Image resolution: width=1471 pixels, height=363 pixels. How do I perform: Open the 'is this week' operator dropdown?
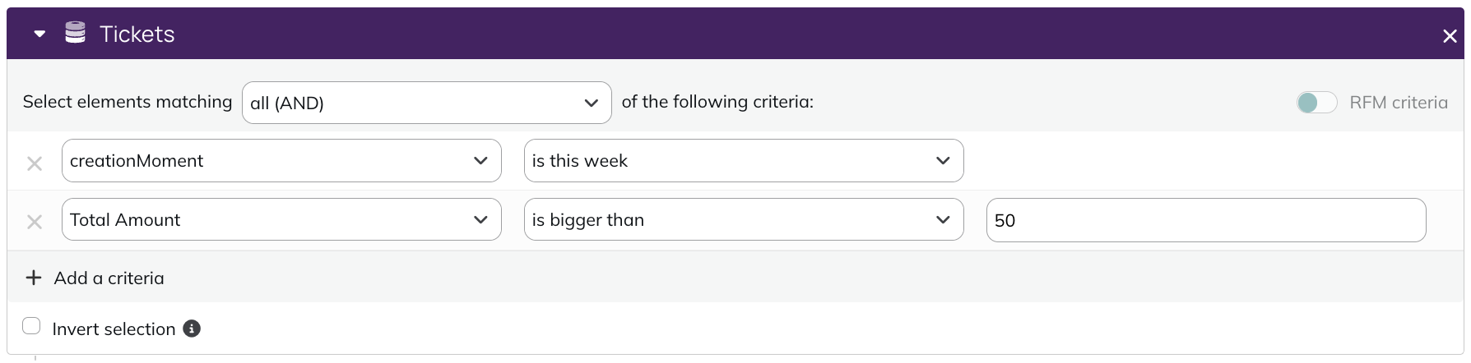[743, 161]
